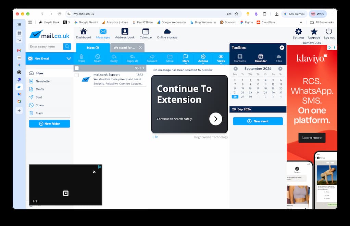Click the New folder button
This screenshot has height=226, width=350.
coord(50,124)
